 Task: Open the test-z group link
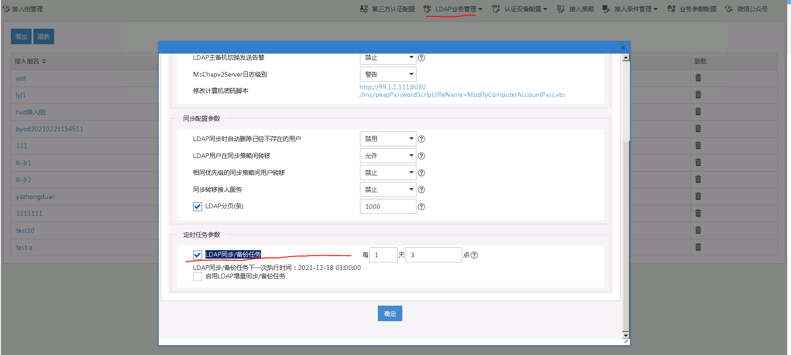coord(24,247)
